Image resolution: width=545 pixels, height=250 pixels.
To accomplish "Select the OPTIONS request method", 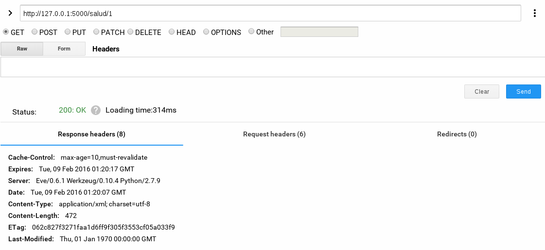I will [x=206, y=32].
